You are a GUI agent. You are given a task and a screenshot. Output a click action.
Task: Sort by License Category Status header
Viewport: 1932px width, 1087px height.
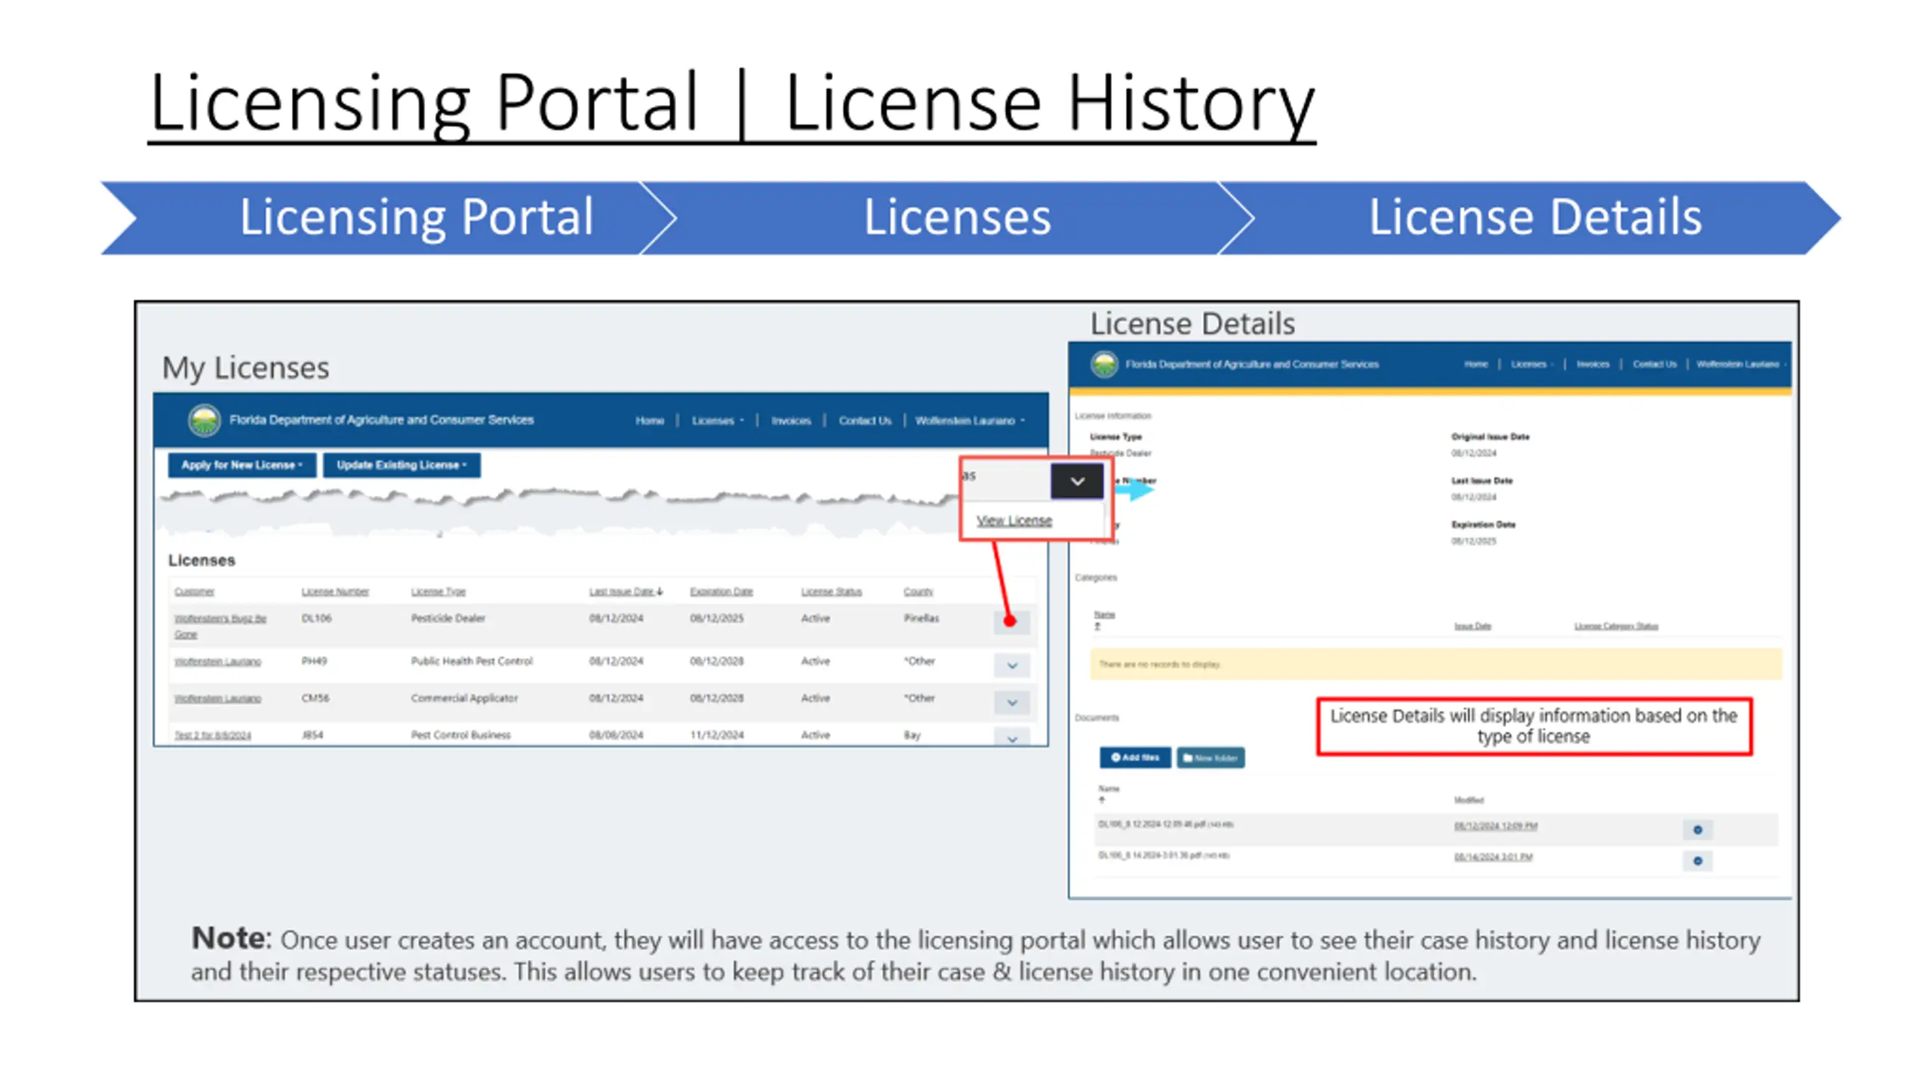point(1616,627)
